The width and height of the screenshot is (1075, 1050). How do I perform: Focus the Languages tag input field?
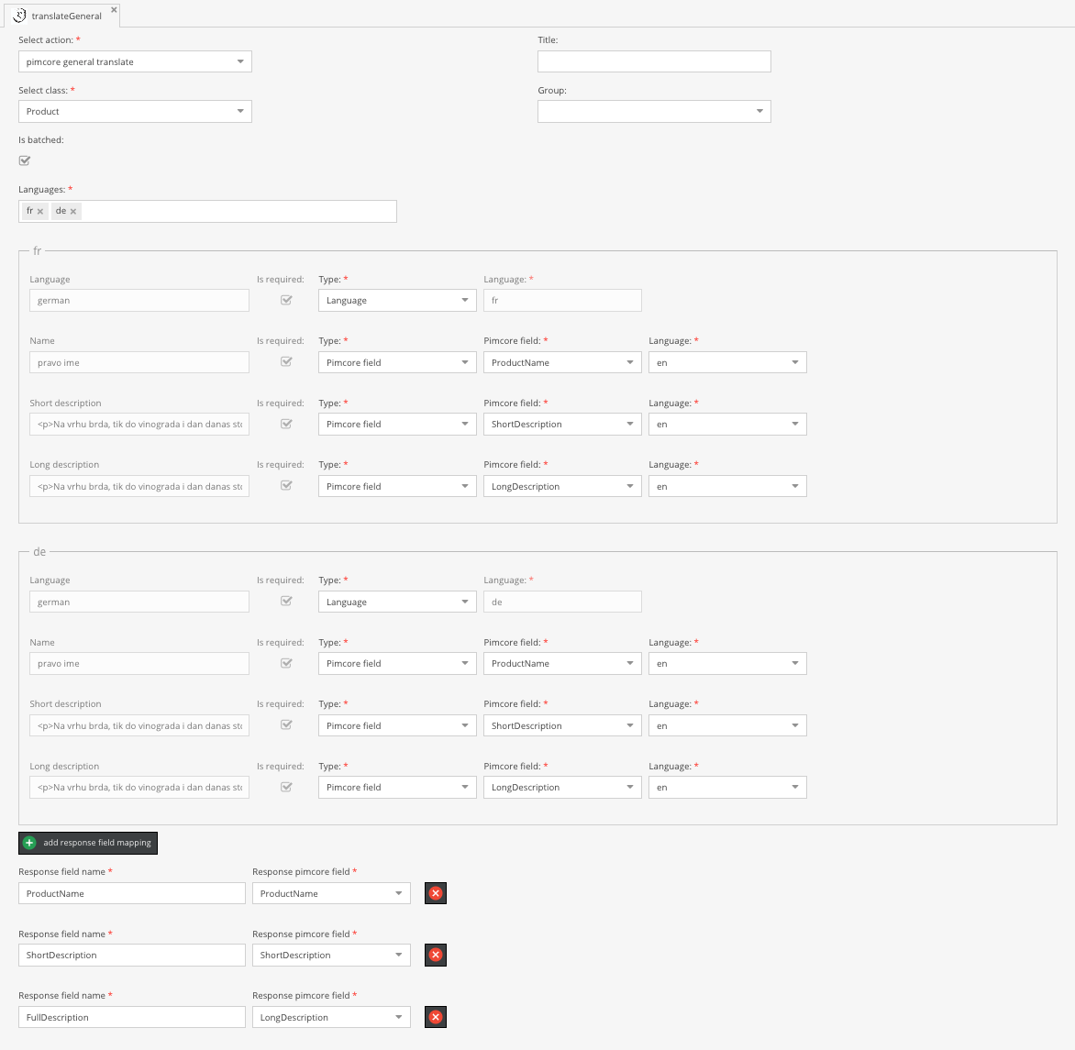238,211
